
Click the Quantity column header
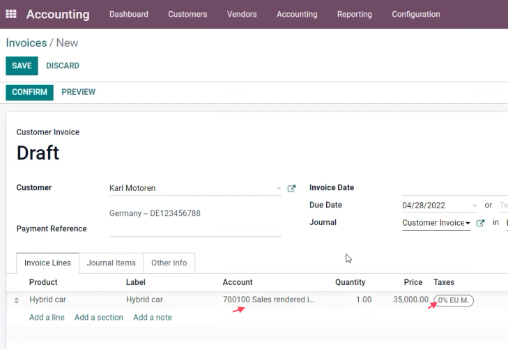[351, 282]
